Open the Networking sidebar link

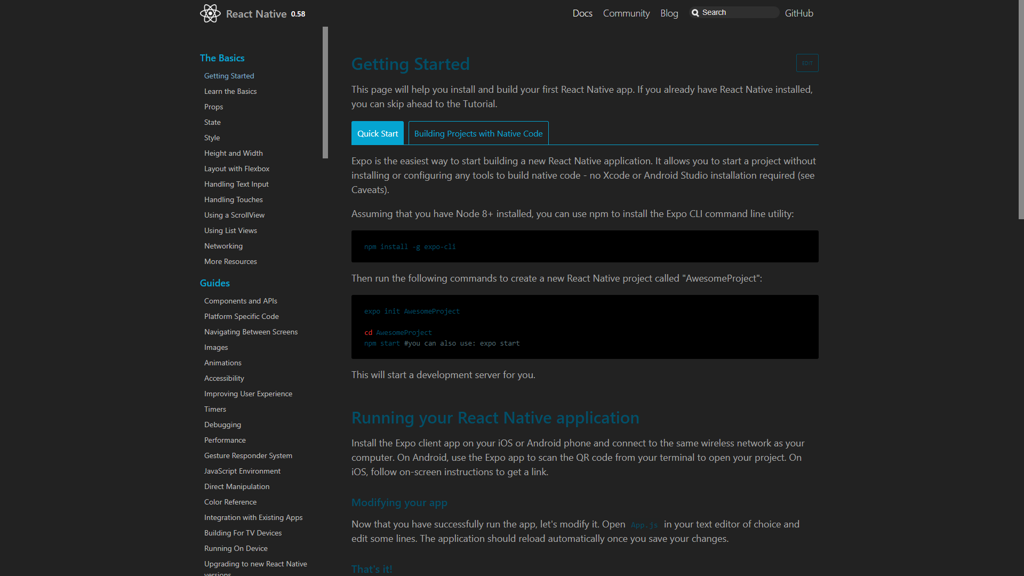pyautogui.click(x=223, y=246)
